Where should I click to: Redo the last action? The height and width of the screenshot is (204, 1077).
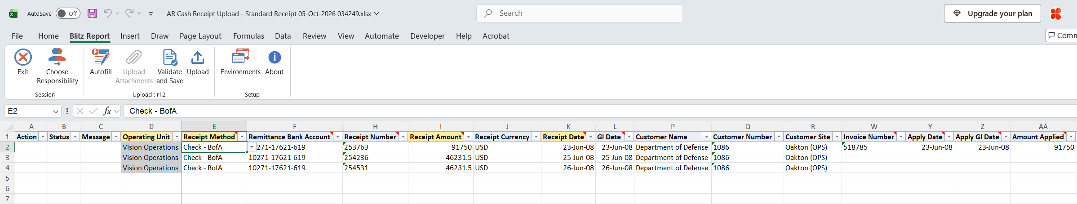coord(129,13)
